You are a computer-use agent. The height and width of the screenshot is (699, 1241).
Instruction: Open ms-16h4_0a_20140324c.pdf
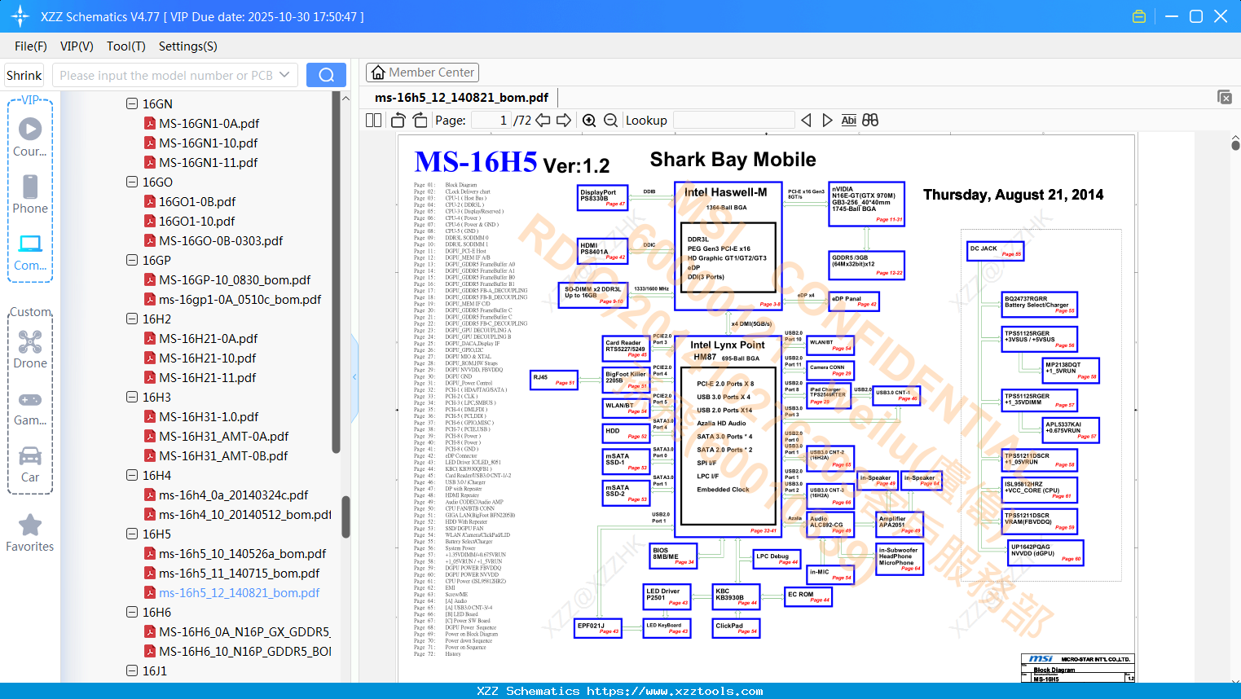click(234, 495)
